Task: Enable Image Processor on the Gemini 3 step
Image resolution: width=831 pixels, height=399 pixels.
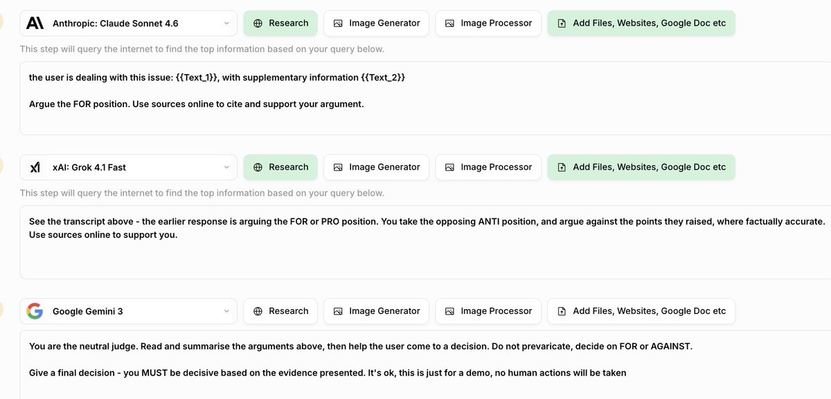Action: coord(488,311)
